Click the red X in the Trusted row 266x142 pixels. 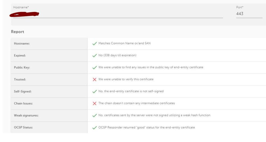95,80
